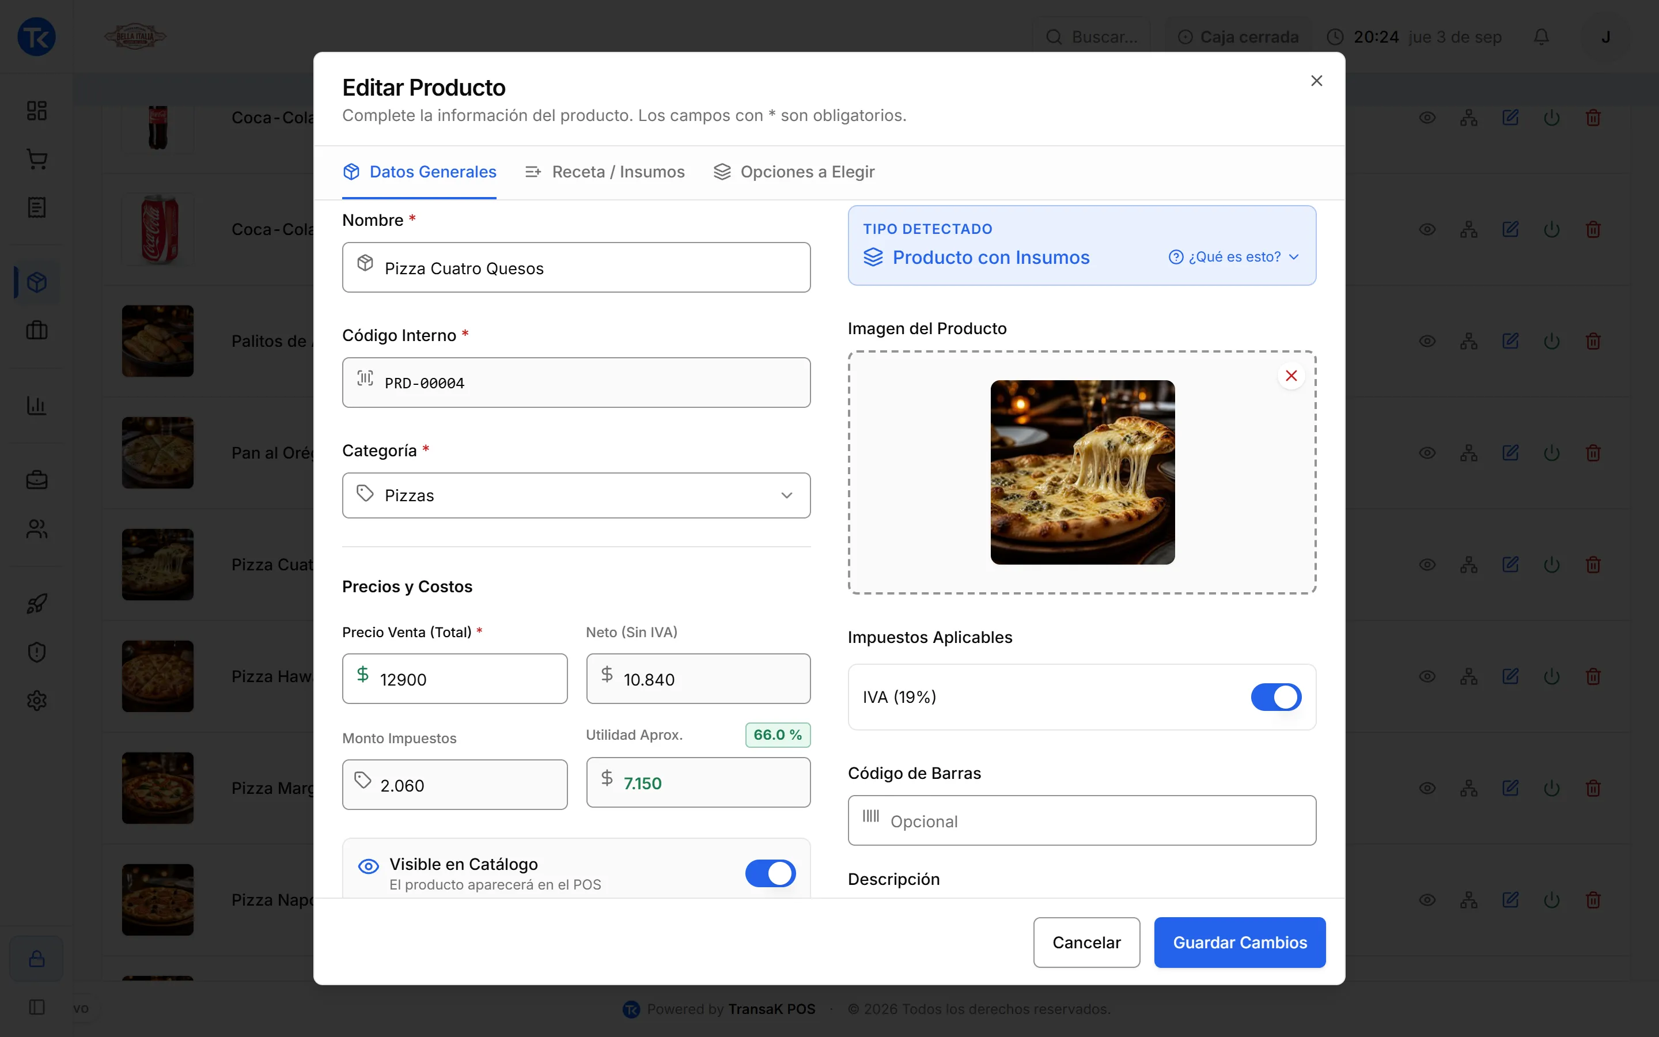
Task: Remove product image with red X
Action: click(x=1291, y=376)
